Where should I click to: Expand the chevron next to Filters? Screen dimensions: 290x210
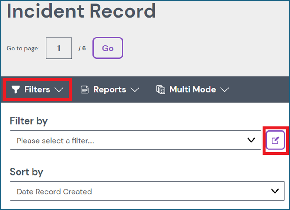[x=58, y=90]
